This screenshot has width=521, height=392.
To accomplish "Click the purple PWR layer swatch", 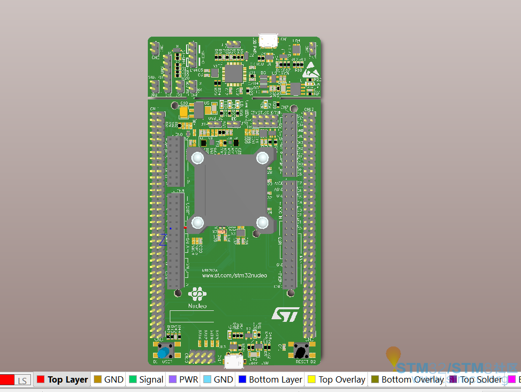I will [173, 379].
